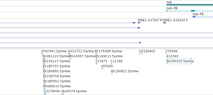213x95 pixels.
Task: Click the 412640 label
Action: [x=172, y=56]
